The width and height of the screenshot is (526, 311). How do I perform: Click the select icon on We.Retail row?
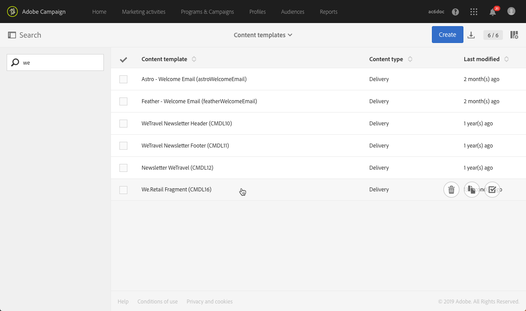[492, 190]
